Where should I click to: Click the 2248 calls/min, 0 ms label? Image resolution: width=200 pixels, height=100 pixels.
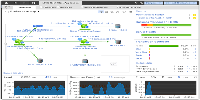click(30, 48)
